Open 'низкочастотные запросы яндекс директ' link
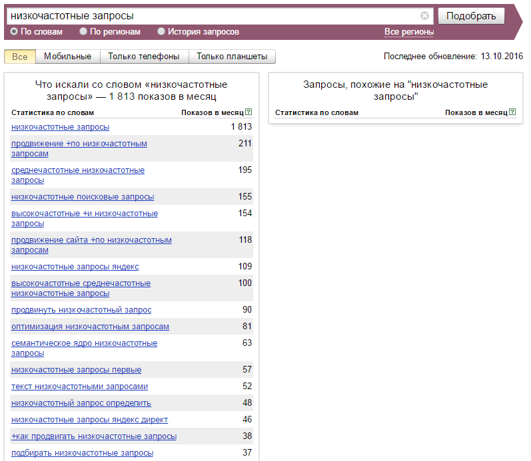The image size is (531, 461). tap(90, 420)
